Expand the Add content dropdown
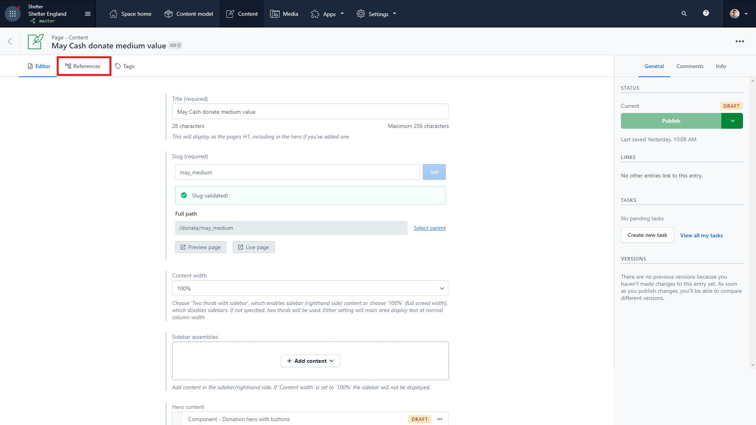 [x=310, y=360]
